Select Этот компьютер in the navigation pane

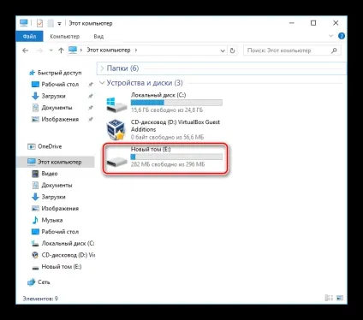click(x=56, y=162)
